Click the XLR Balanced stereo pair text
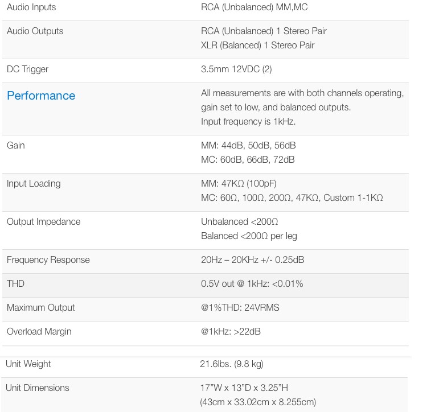Screen dimensions: 435x412 257,46
